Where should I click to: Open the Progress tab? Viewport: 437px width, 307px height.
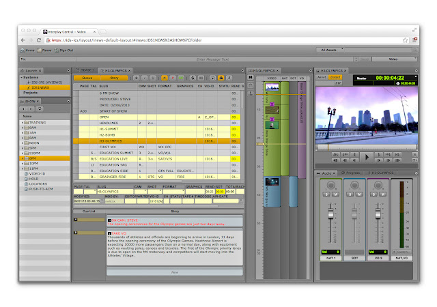[x=351, y=173]
